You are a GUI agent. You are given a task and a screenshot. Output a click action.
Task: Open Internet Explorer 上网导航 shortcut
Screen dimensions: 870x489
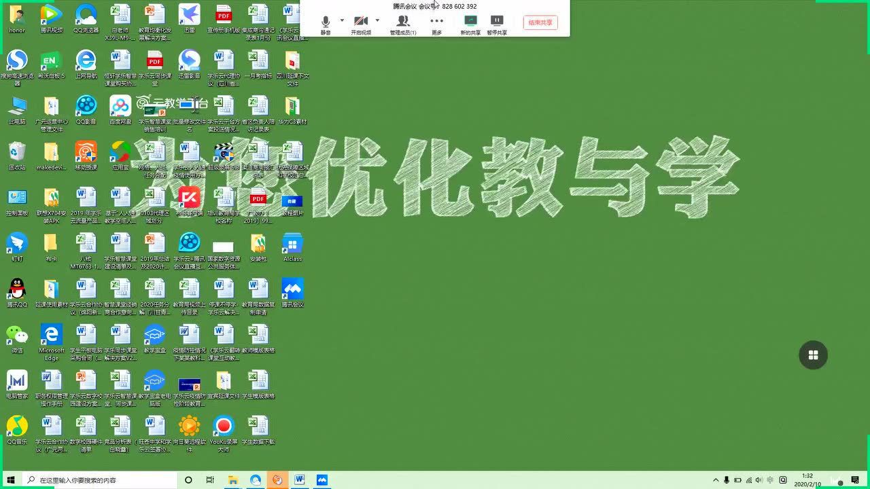tap(86, 65)
